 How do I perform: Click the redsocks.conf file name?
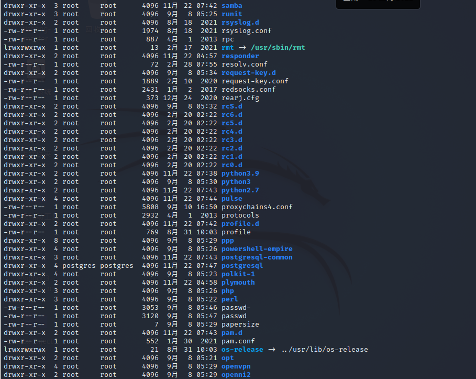249,90
